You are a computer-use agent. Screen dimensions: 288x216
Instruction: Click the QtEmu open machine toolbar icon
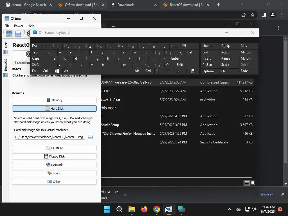pyautogui.click(x=18, y=34)
